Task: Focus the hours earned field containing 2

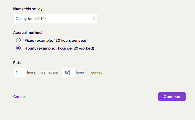Action: 20,73
